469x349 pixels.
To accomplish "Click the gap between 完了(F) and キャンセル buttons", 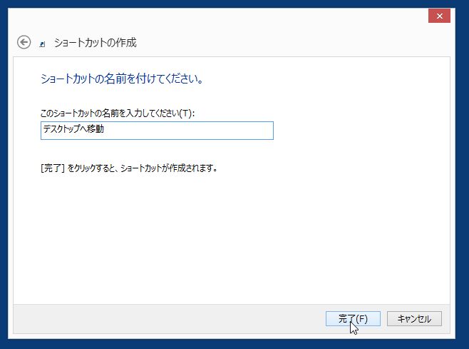I will (x=383, y=318).
